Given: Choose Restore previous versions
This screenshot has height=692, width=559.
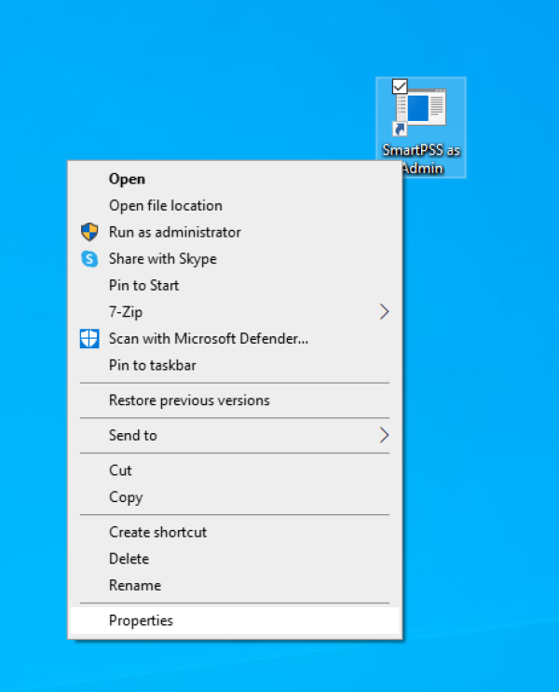Looking at the screenshot, I should [x=188, y=400].
